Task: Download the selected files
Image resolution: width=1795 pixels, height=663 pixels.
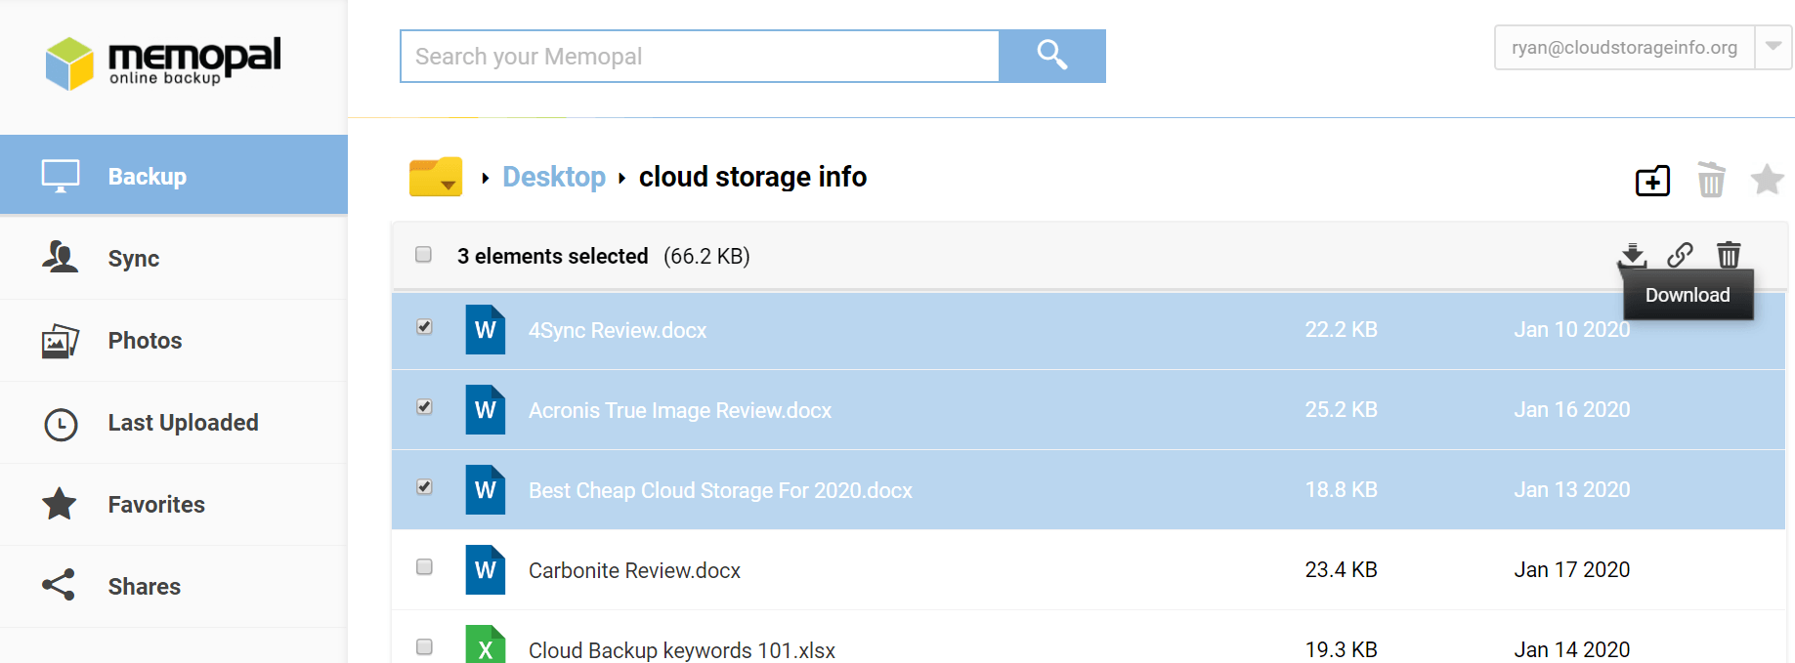Action: click(x=1633, y=255)
